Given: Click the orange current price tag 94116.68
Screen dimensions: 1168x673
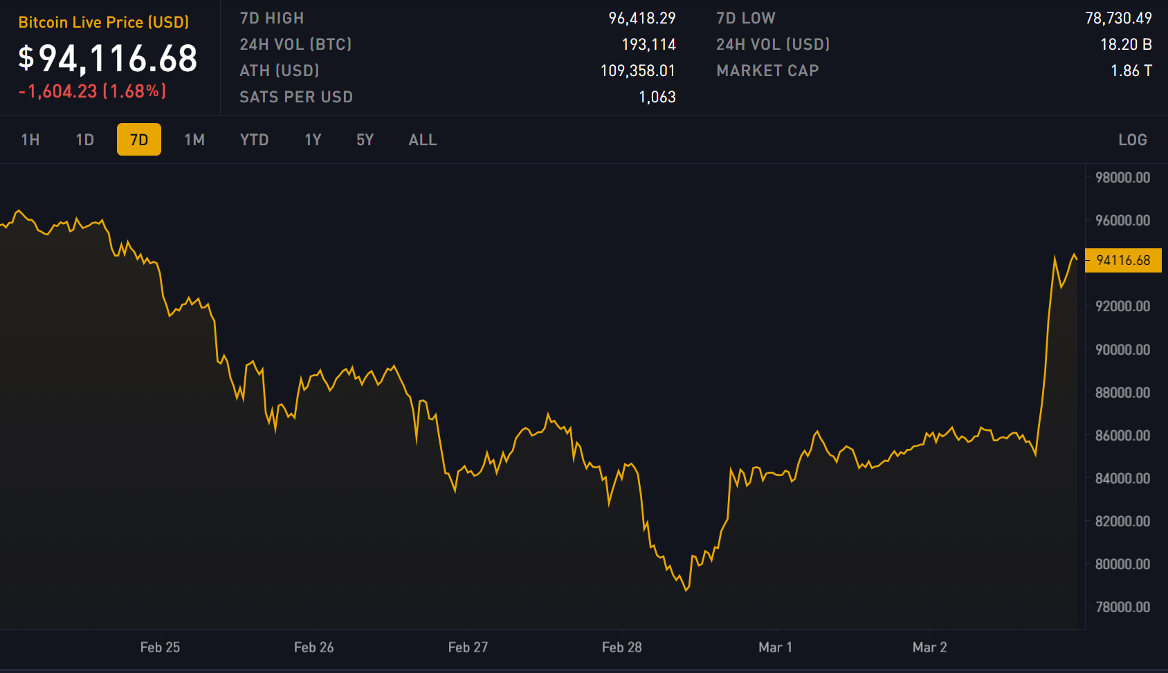Looking at the screenshot, I should pos(1123,260).
